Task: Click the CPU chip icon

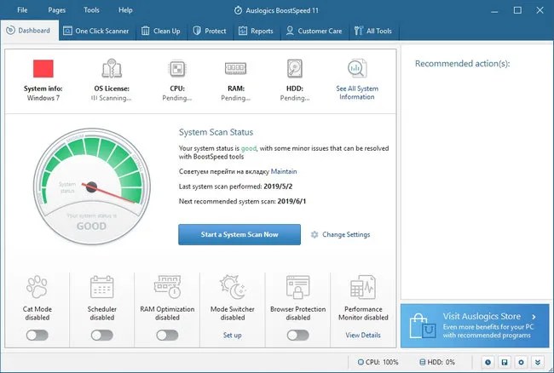Action: tap(177, 68)
